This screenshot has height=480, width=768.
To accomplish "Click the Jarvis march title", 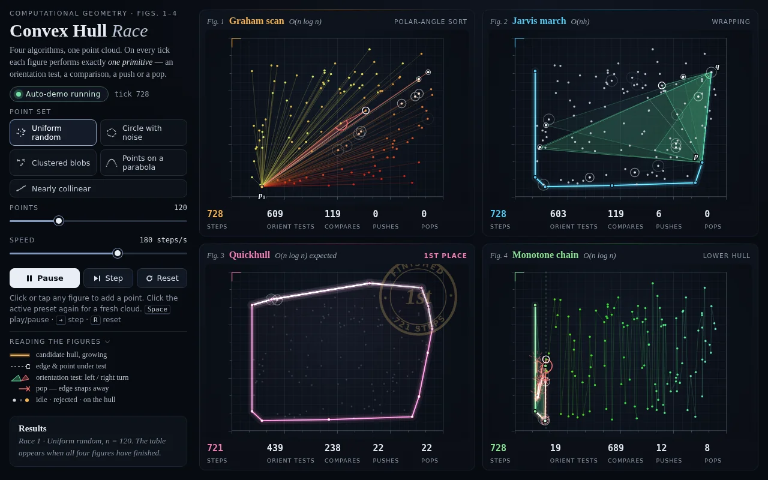I will tap(539, 21).
